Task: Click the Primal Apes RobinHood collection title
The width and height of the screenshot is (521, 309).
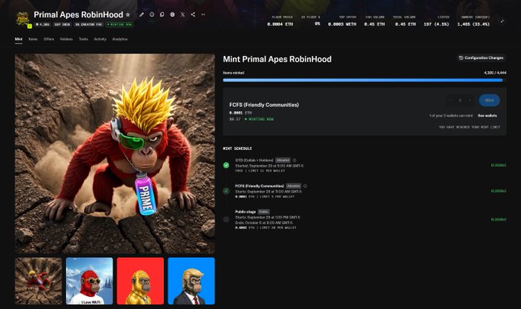Action: [x=78, y=15]
